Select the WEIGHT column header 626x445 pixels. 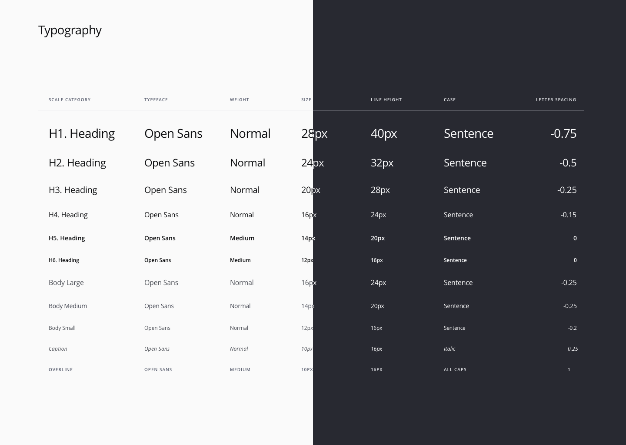pyautogui.click(x=240, y=100)
